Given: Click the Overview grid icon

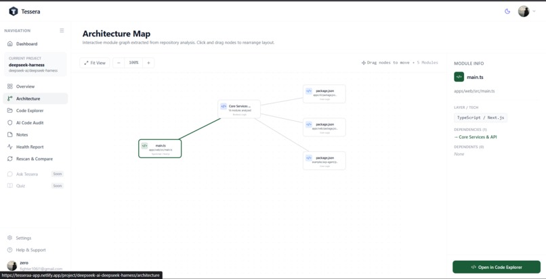Looking at the screenshot, I should coord(9,86).
